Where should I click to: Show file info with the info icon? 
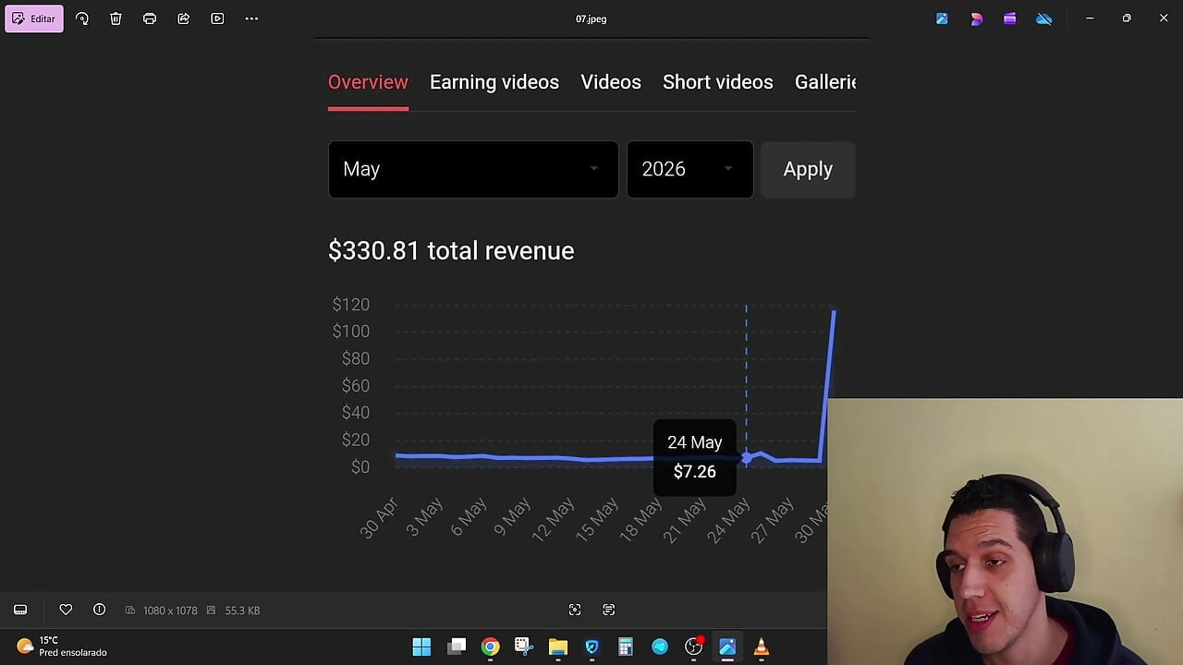[99, 610]
